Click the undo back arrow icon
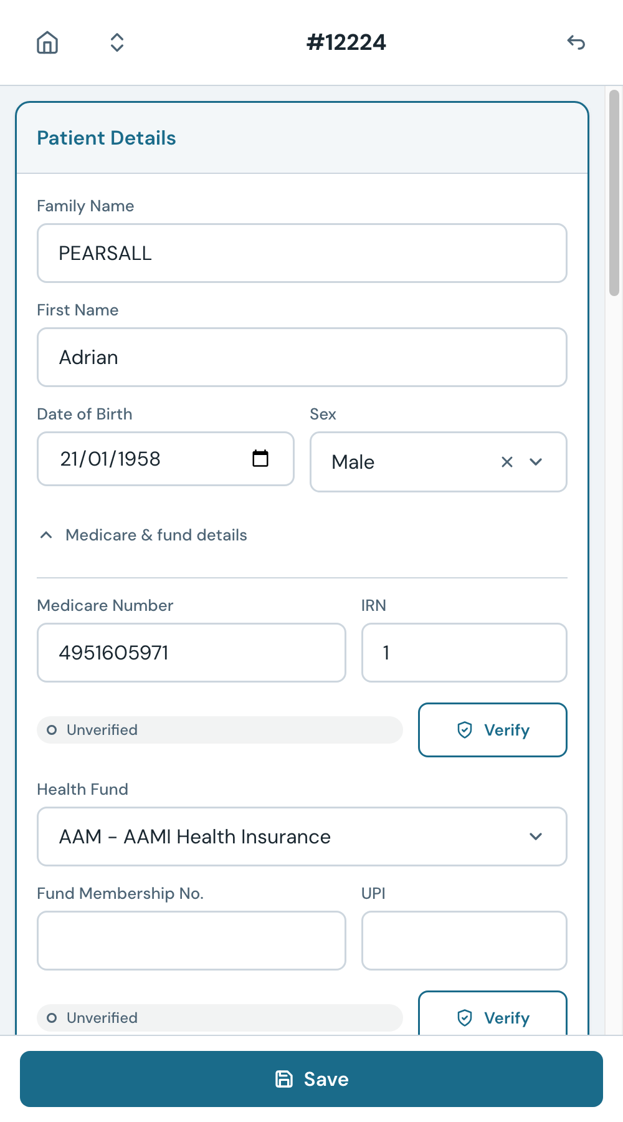The height and width of the screenshot is (1122, 623). pyautogui.click(x=576, y=42)
